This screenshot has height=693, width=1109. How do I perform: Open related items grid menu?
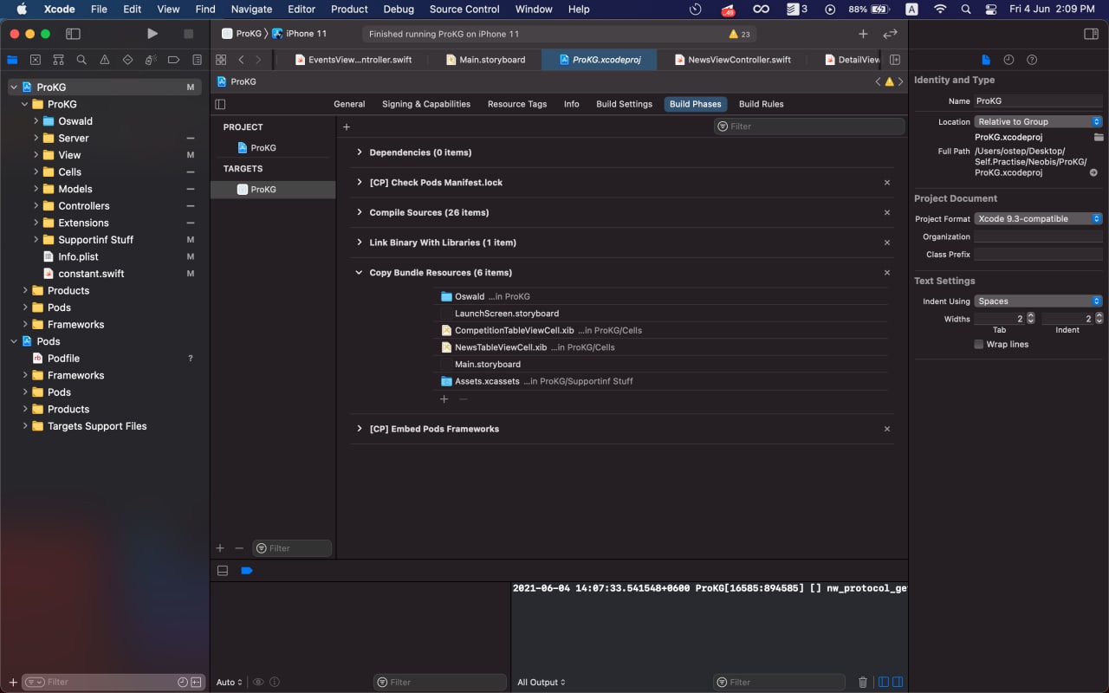point(221,60)
